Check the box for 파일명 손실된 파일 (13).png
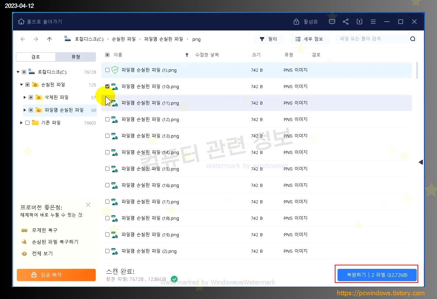This screenshot has height=299, width=437. click(107, 136)
